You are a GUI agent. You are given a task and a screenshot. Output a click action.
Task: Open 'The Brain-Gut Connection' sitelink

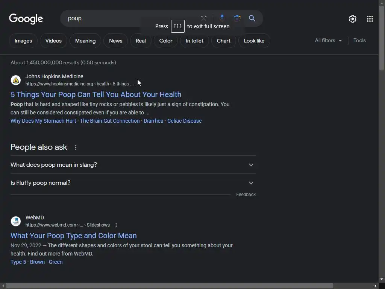click(110, 121)
